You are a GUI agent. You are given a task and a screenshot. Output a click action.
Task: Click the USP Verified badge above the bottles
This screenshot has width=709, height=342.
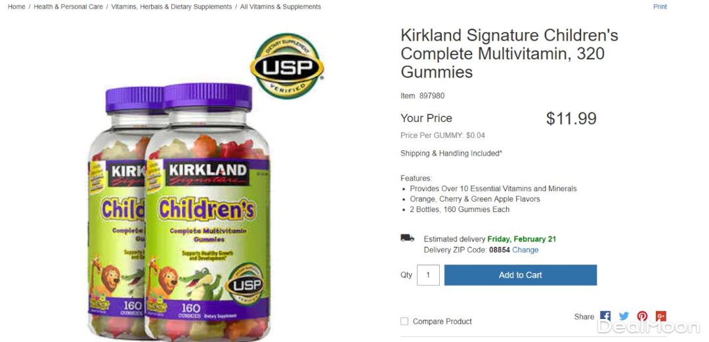[x=287, y=66]
